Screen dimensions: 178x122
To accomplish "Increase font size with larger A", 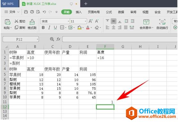I will (90, 21).
